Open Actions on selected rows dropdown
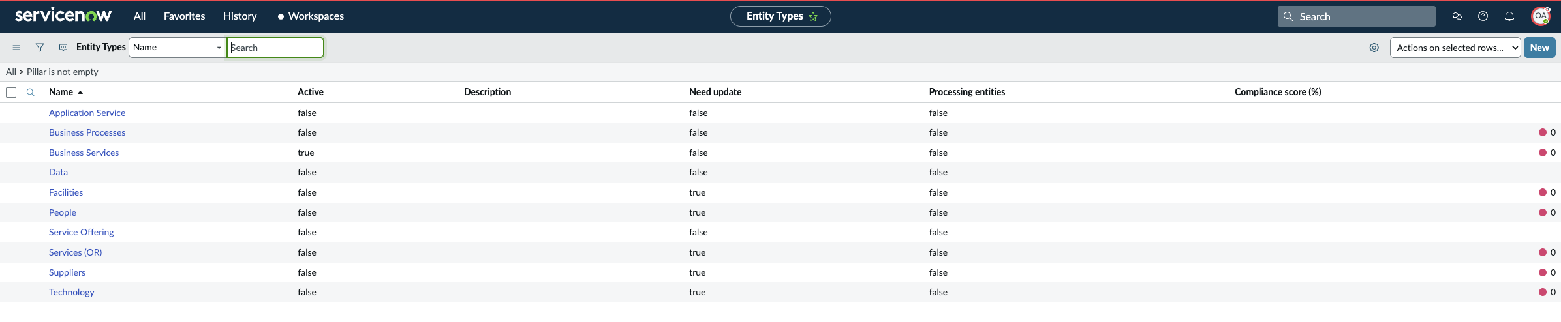The width and height of the screenshot is (1561, 322). click(x=1455, y=48)
